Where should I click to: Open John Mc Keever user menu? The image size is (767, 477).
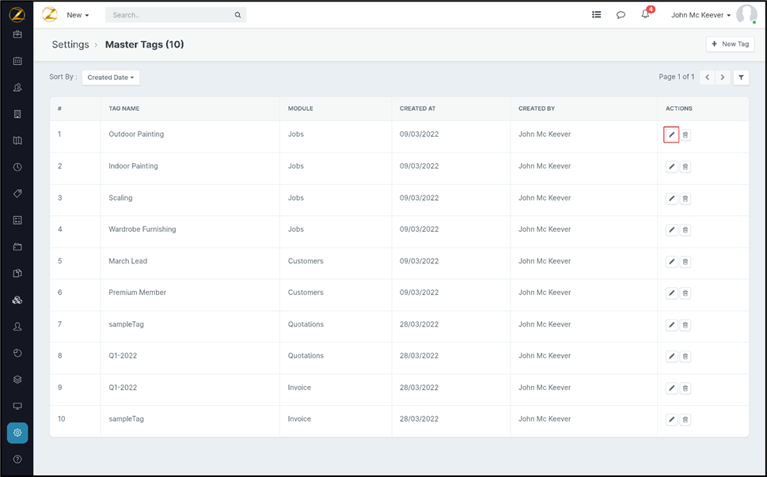(x=701, y=15)
